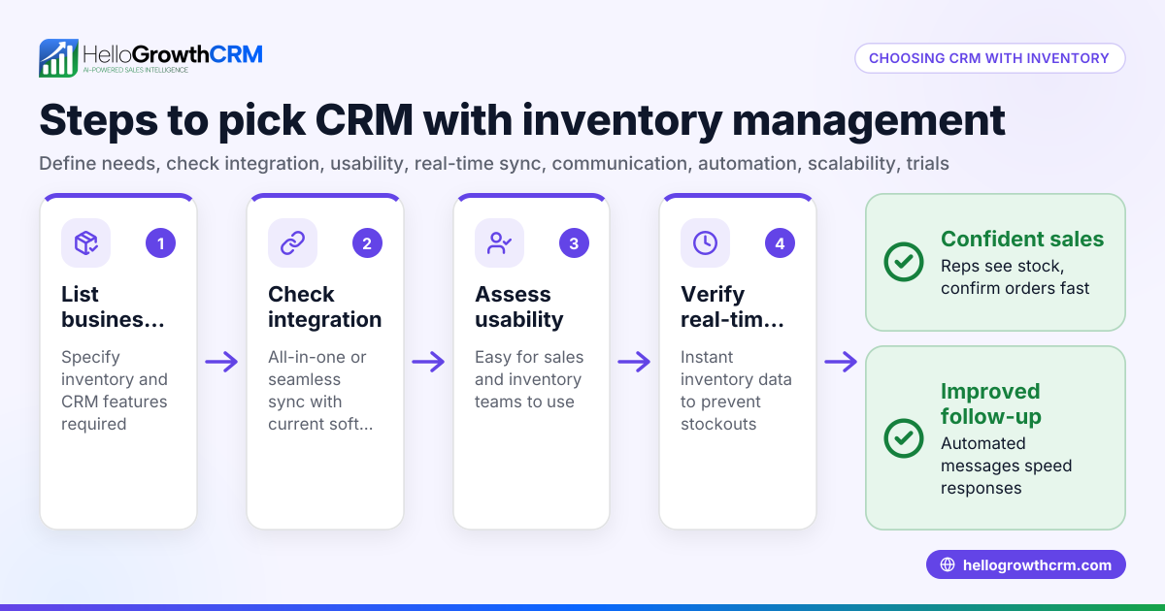Click the 'Improved follow-up' heading
1165x611 pixels.
coord(990,403)
